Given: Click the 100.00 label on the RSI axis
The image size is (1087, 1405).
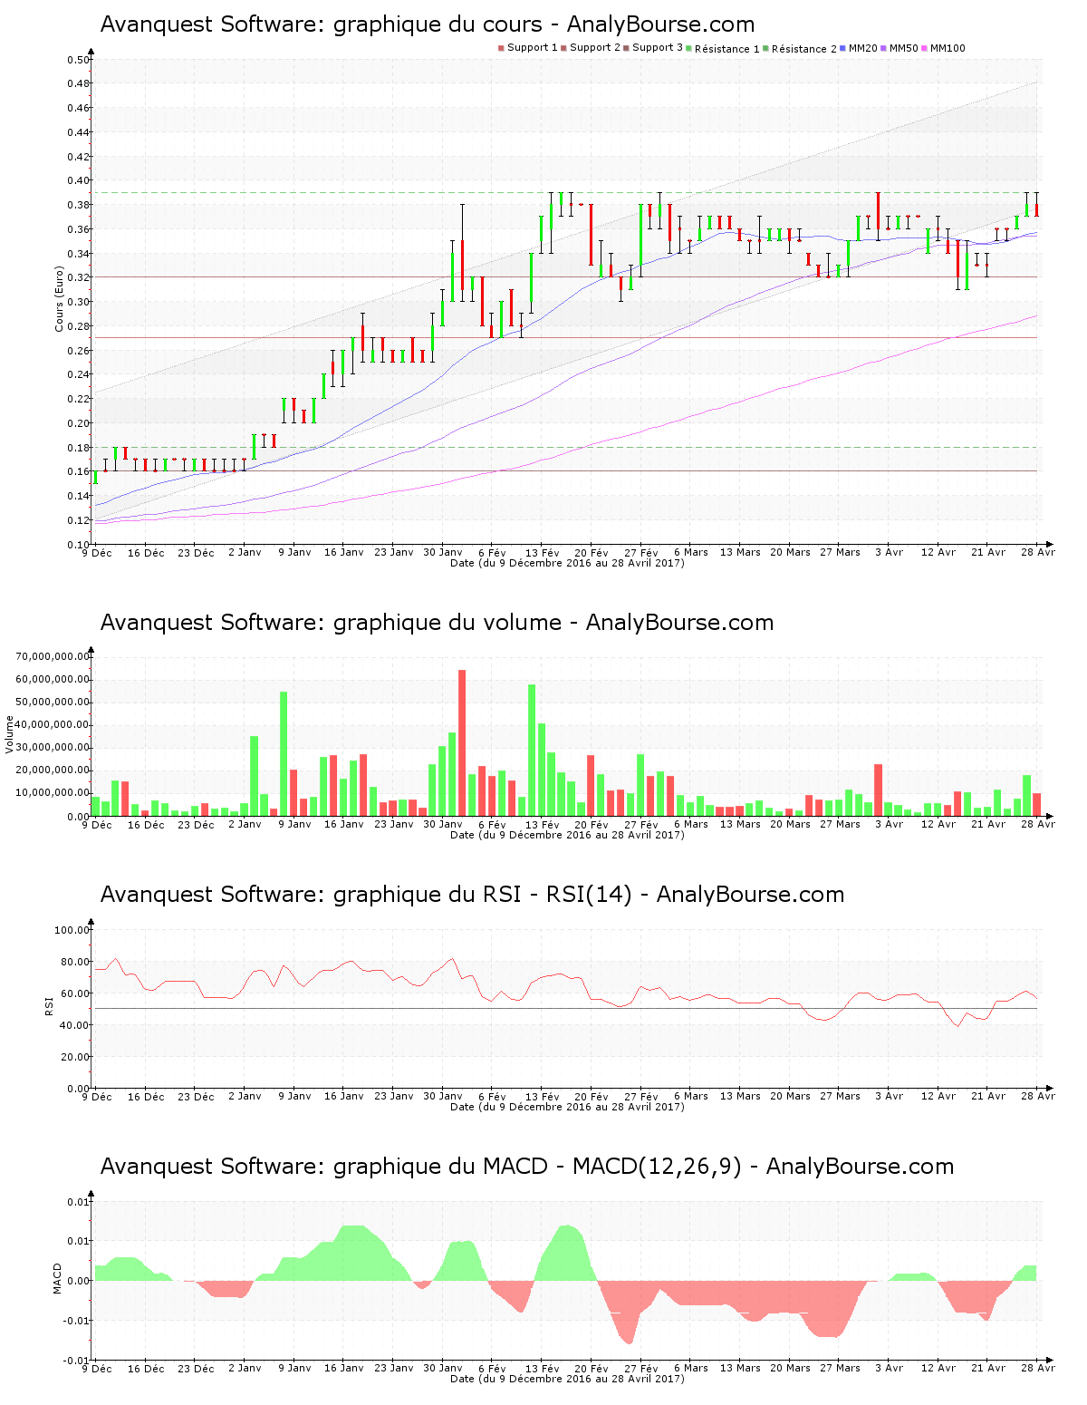Looking at the screenshot, I should (72, 930).
